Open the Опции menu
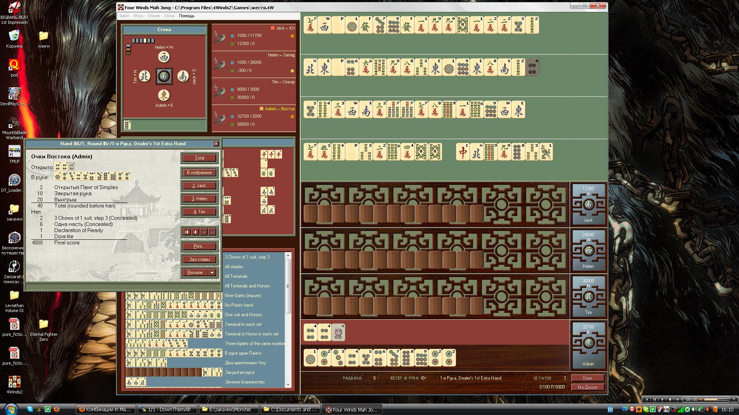Viewport: 739px width, 415px height. tap(154, 16)
